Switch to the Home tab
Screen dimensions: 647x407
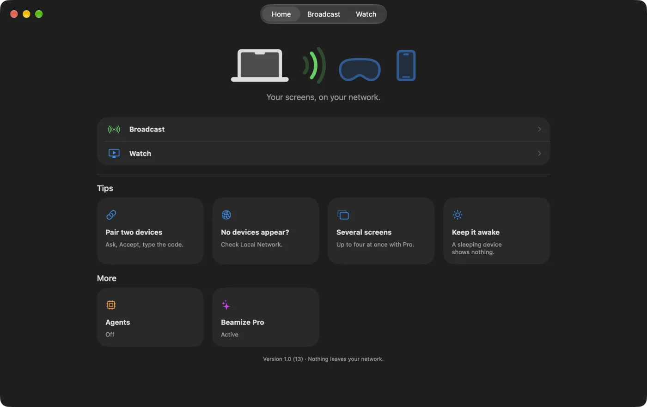pyautogui.click(x=281, y=14)
